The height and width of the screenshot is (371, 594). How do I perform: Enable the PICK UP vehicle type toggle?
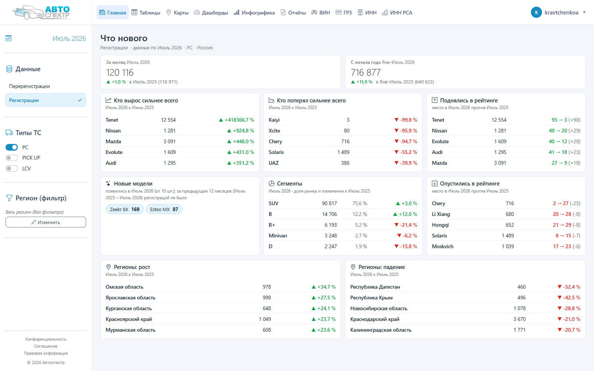(12, 158)
